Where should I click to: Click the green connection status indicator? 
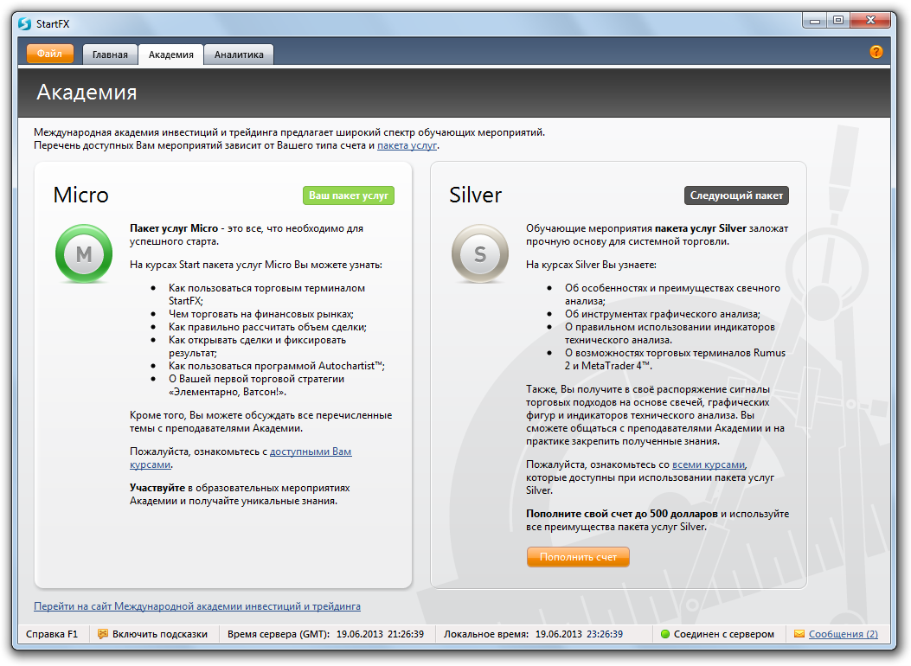tap(665, 634)
